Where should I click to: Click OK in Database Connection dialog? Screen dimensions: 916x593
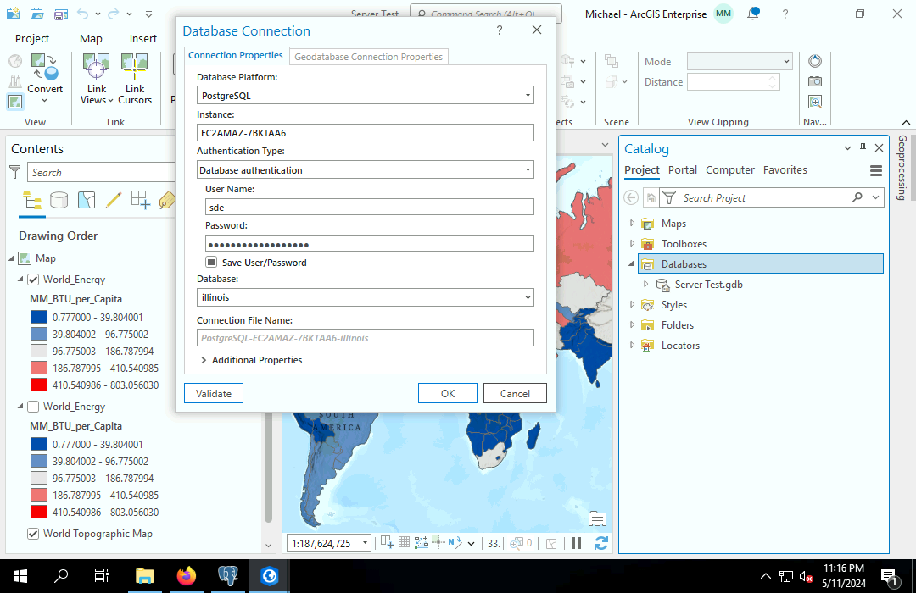click(x=448, y=393)
